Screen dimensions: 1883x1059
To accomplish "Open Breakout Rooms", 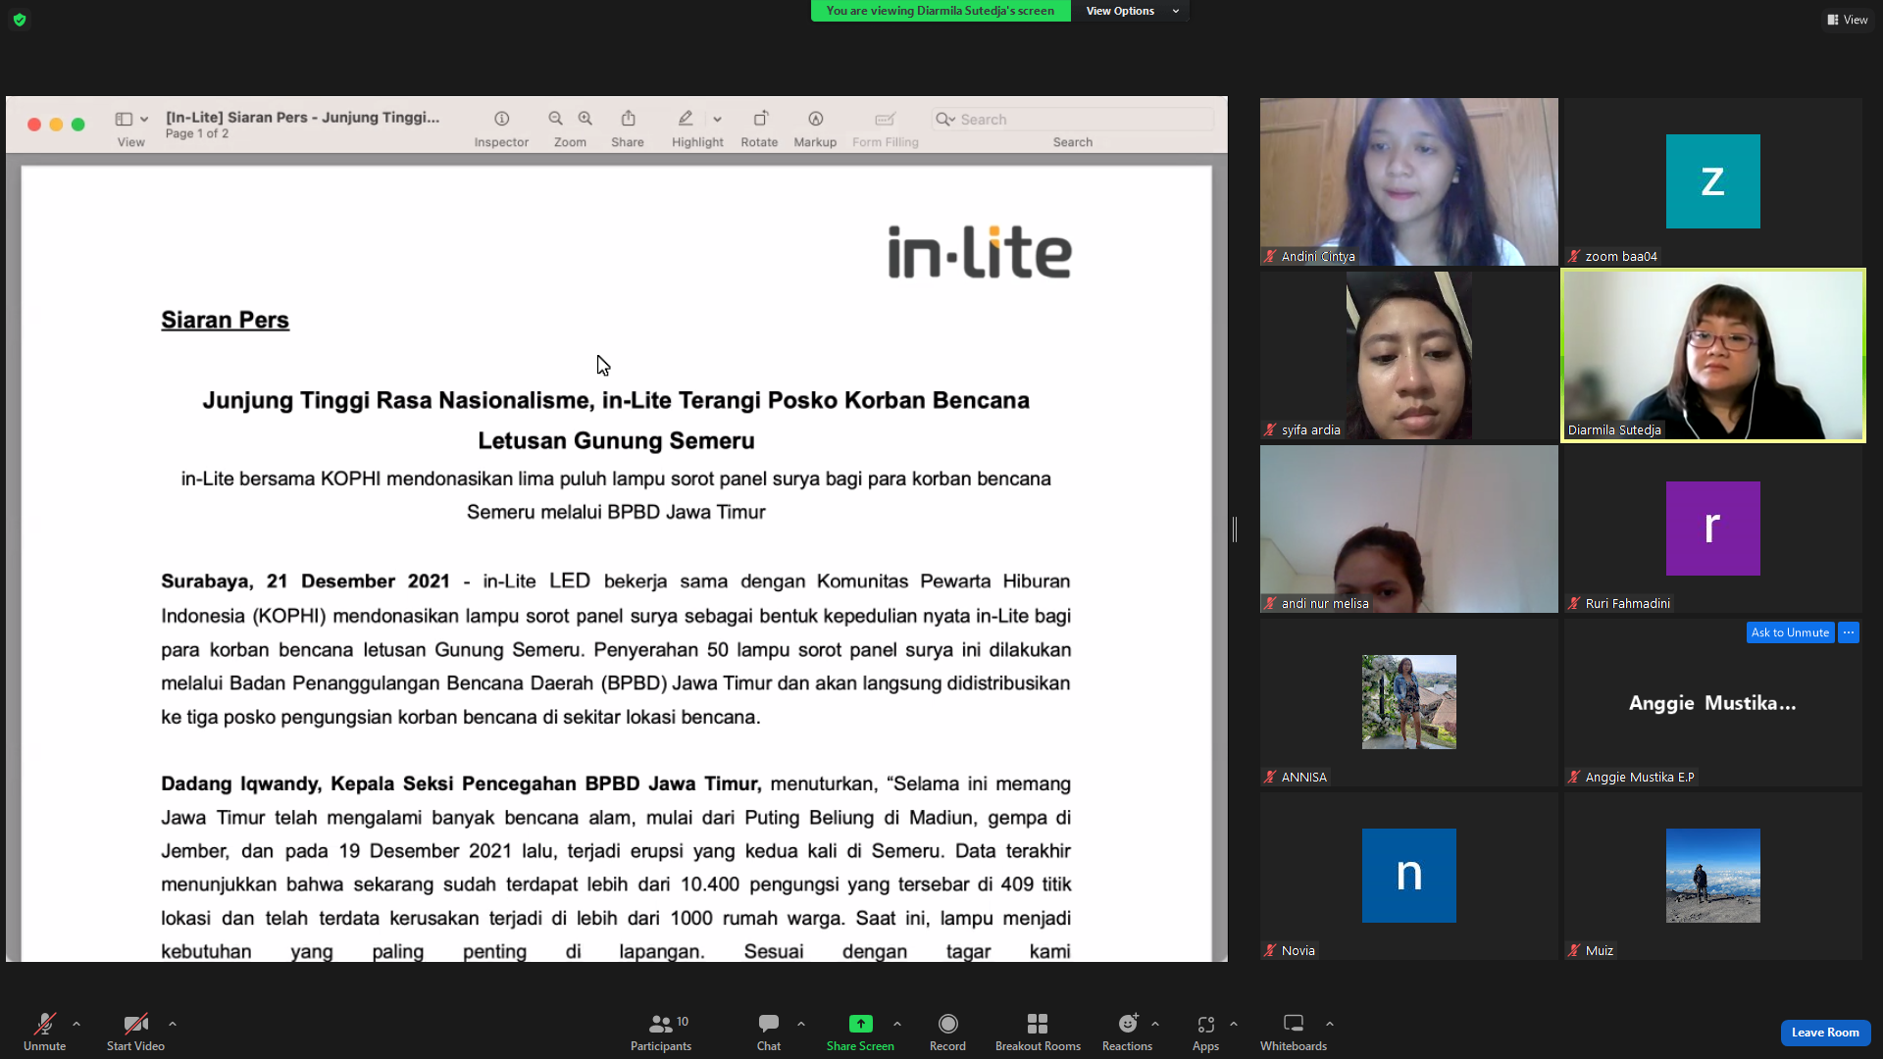I will (x=1038, y=1032).
